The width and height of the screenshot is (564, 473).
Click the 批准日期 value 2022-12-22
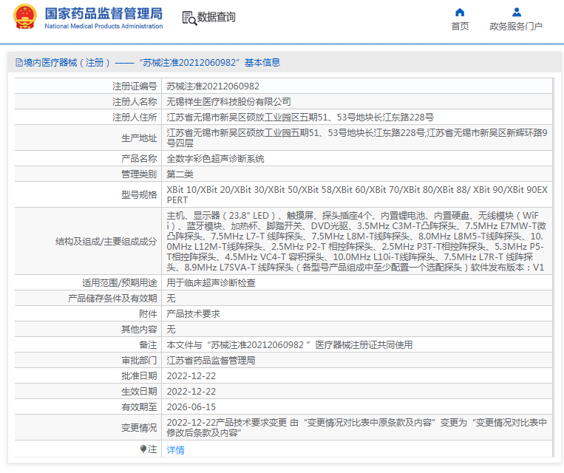click(191, 376)
